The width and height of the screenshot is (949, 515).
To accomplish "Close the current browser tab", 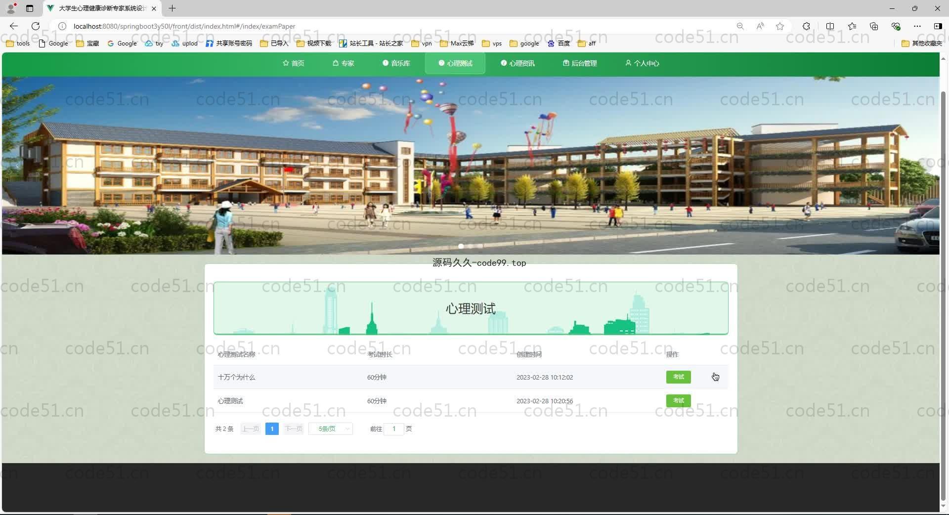I will pos(154,8).
